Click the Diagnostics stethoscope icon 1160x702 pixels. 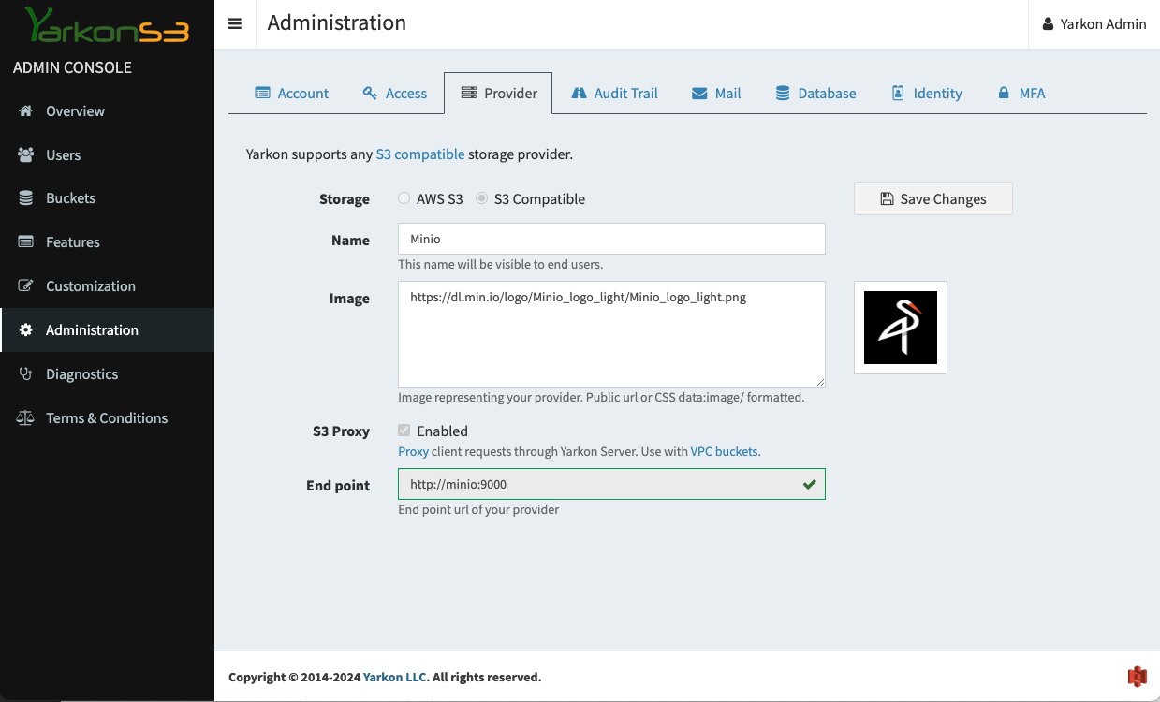point(26,373)
